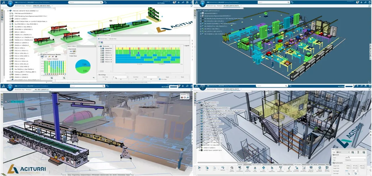Select the Normal View option
372x176 pixels.
click(99, 39)
